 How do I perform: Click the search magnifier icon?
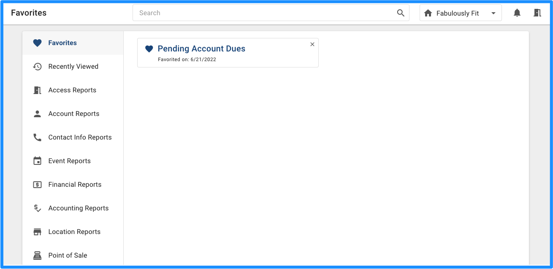[401, 13]
